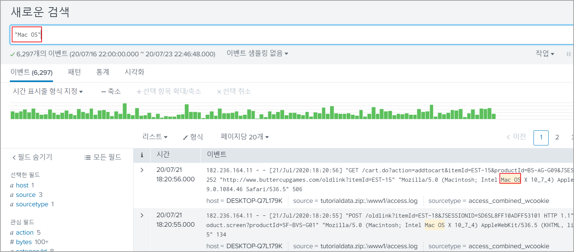The height and width of the screenshot is (252, 574).
Task: Click the last green timeline bar
Action: [x=493, y=116]
